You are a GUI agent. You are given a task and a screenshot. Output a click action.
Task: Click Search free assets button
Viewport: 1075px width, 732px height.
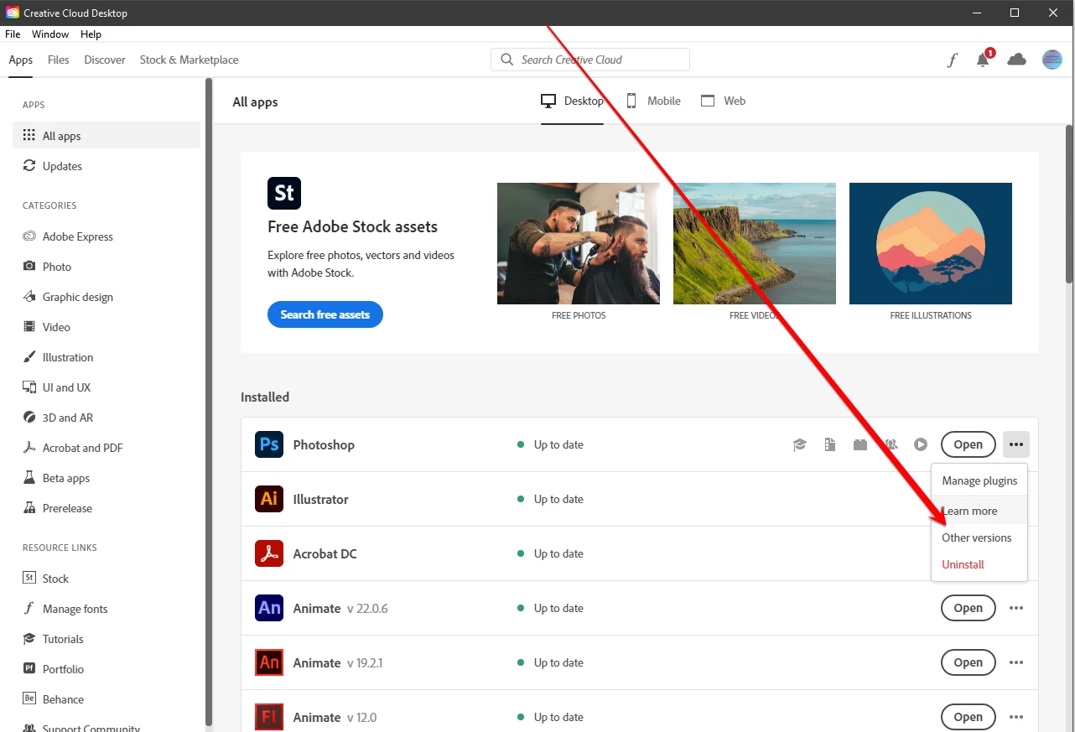[x=325, y=314]
